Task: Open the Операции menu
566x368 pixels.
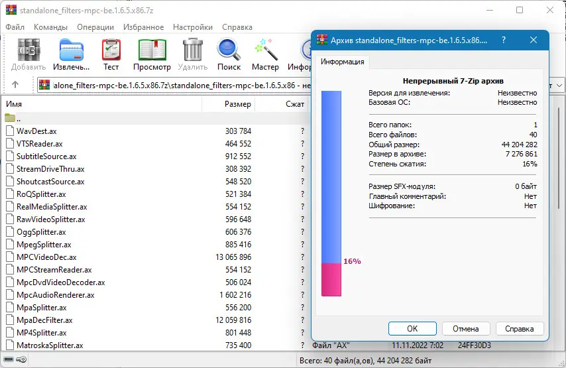Action: point(95,27)
